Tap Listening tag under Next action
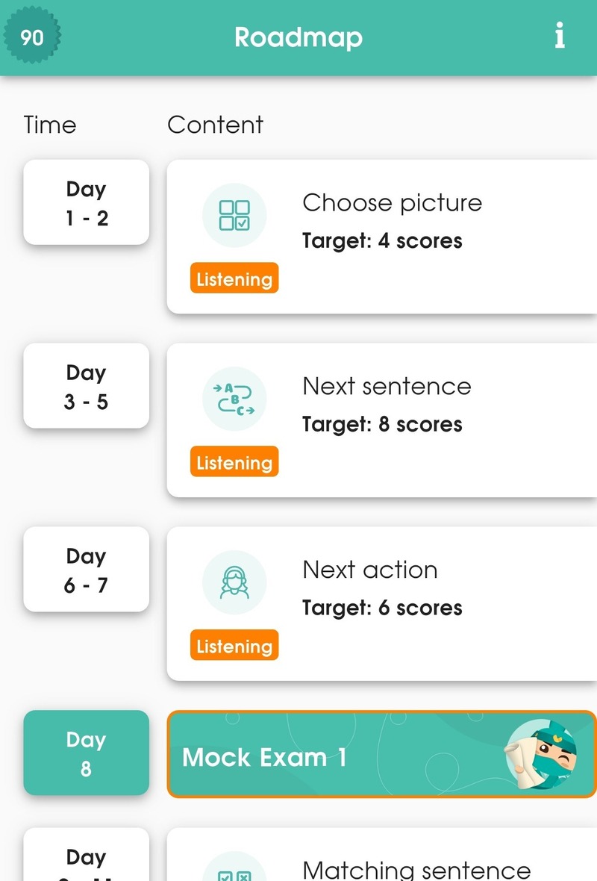This screenshot has height=881, width=597. 234,647
